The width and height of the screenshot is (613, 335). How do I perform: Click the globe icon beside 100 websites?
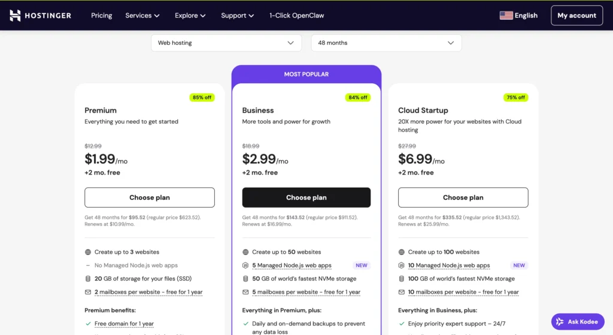pos(402,252)
